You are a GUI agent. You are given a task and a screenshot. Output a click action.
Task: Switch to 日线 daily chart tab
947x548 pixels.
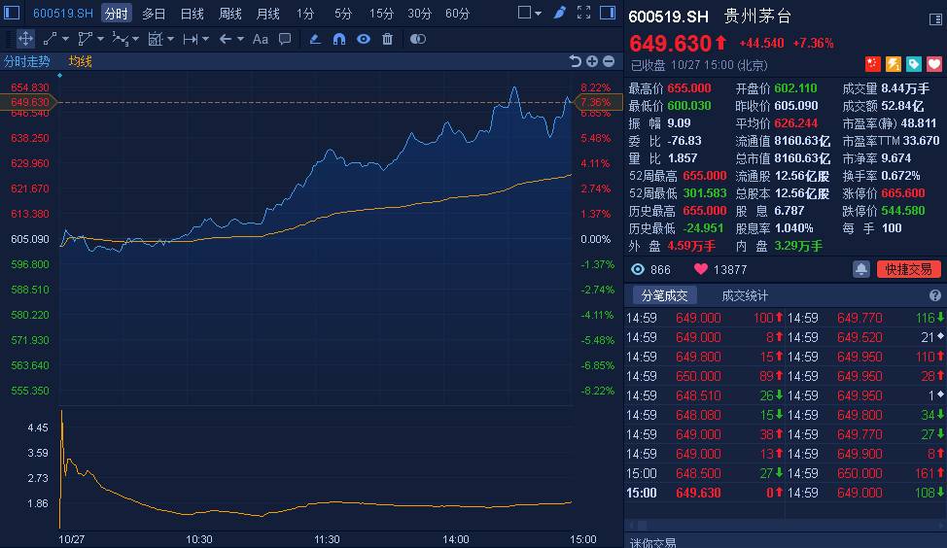192,14
